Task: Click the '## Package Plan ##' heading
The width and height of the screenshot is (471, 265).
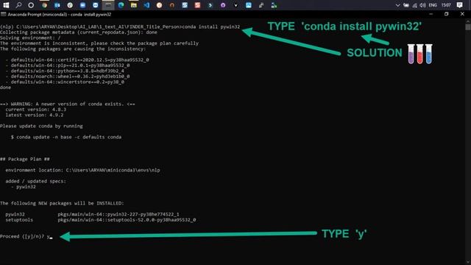Action: (x=25, y=159)
